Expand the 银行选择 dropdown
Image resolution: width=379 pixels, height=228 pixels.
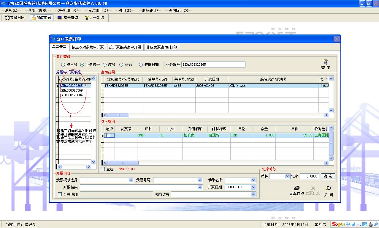click(253, 194)
